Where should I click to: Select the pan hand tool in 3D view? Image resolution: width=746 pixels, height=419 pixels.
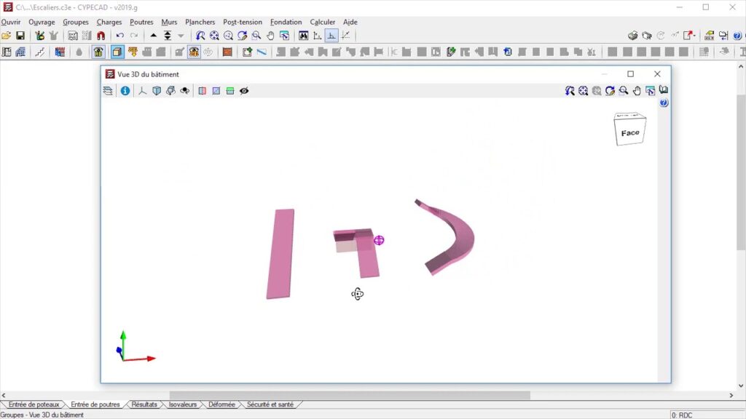pos(637,91)
